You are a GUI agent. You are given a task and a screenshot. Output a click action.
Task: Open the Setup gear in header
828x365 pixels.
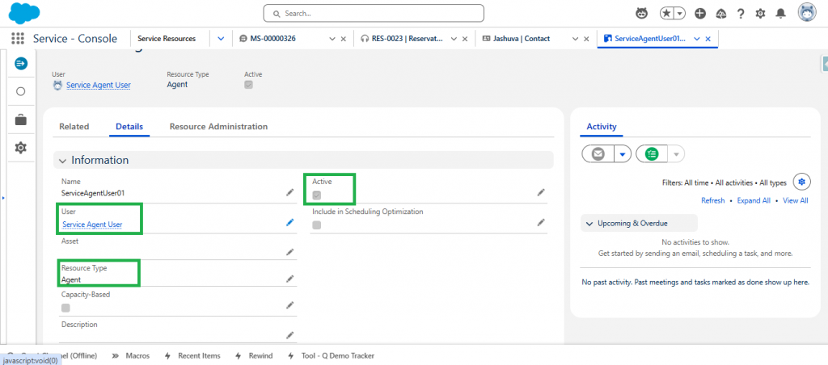click(760, 14)
